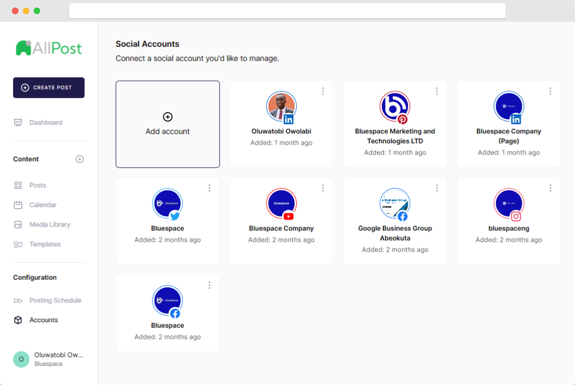Image resolution: width=575 pixels, height=385 pixels.
Task: Open the Posts section
Action: 37,185
